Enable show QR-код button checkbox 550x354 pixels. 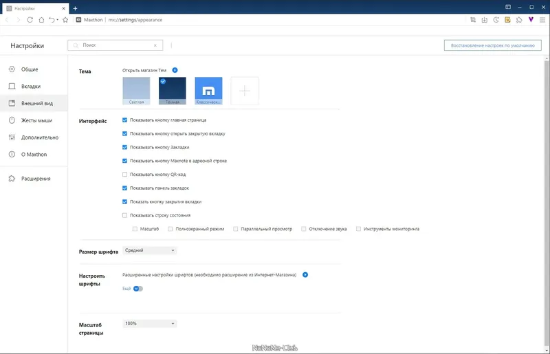(124, 175)
